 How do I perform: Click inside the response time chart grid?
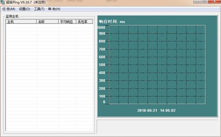(x=157, y=65)
